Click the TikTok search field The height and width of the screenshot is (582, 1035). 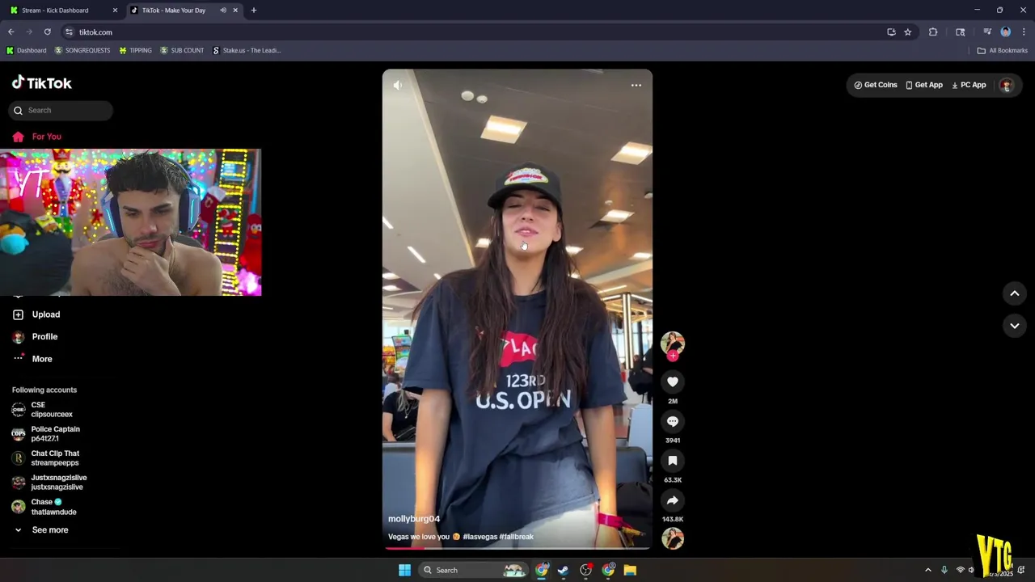(61, 110)
